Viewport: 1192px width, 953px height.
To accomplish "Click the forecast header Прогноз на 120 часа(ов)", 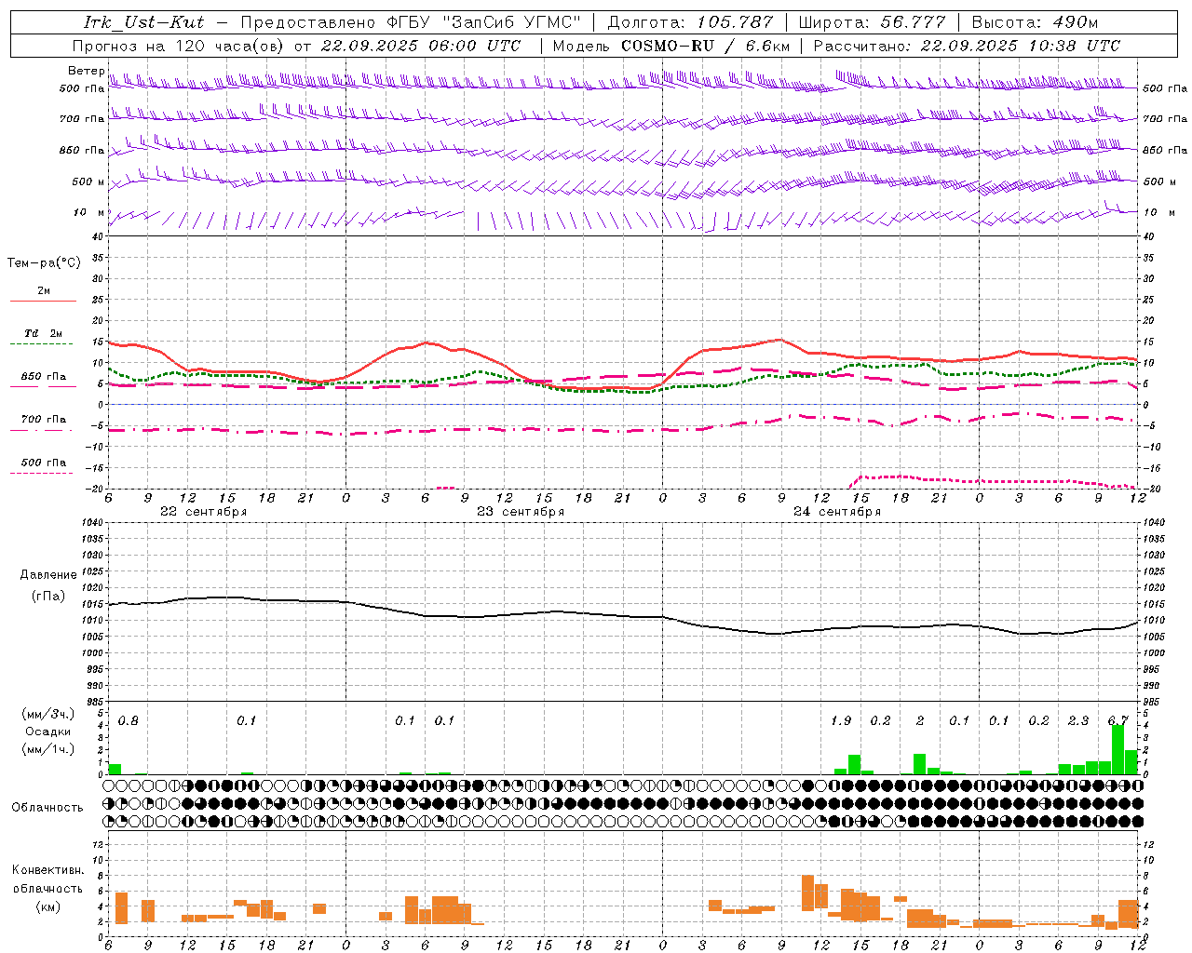I will [x=180, y=46].
